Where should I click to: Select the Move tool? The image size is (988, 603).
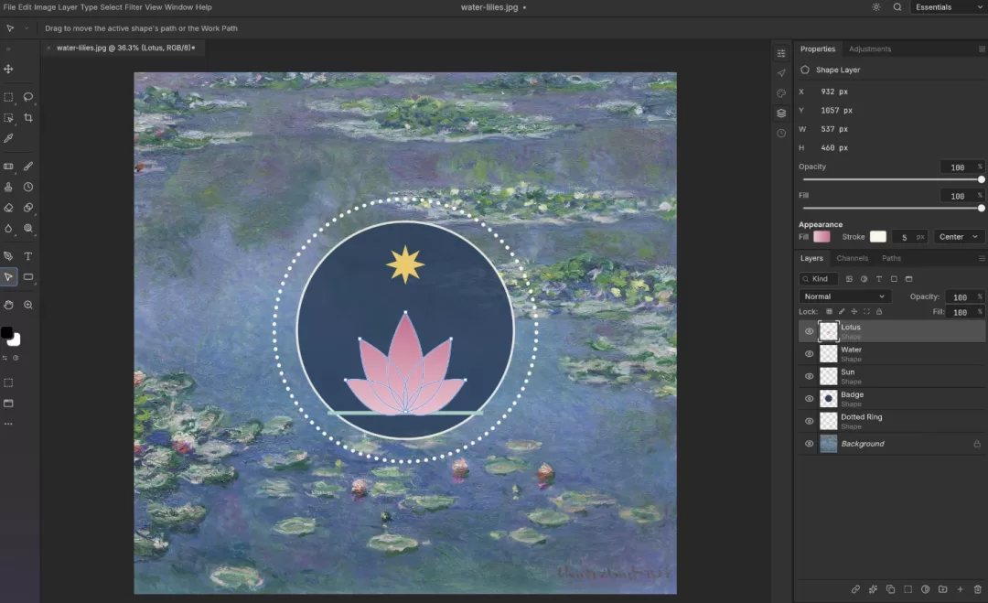(x=8, y=70)
